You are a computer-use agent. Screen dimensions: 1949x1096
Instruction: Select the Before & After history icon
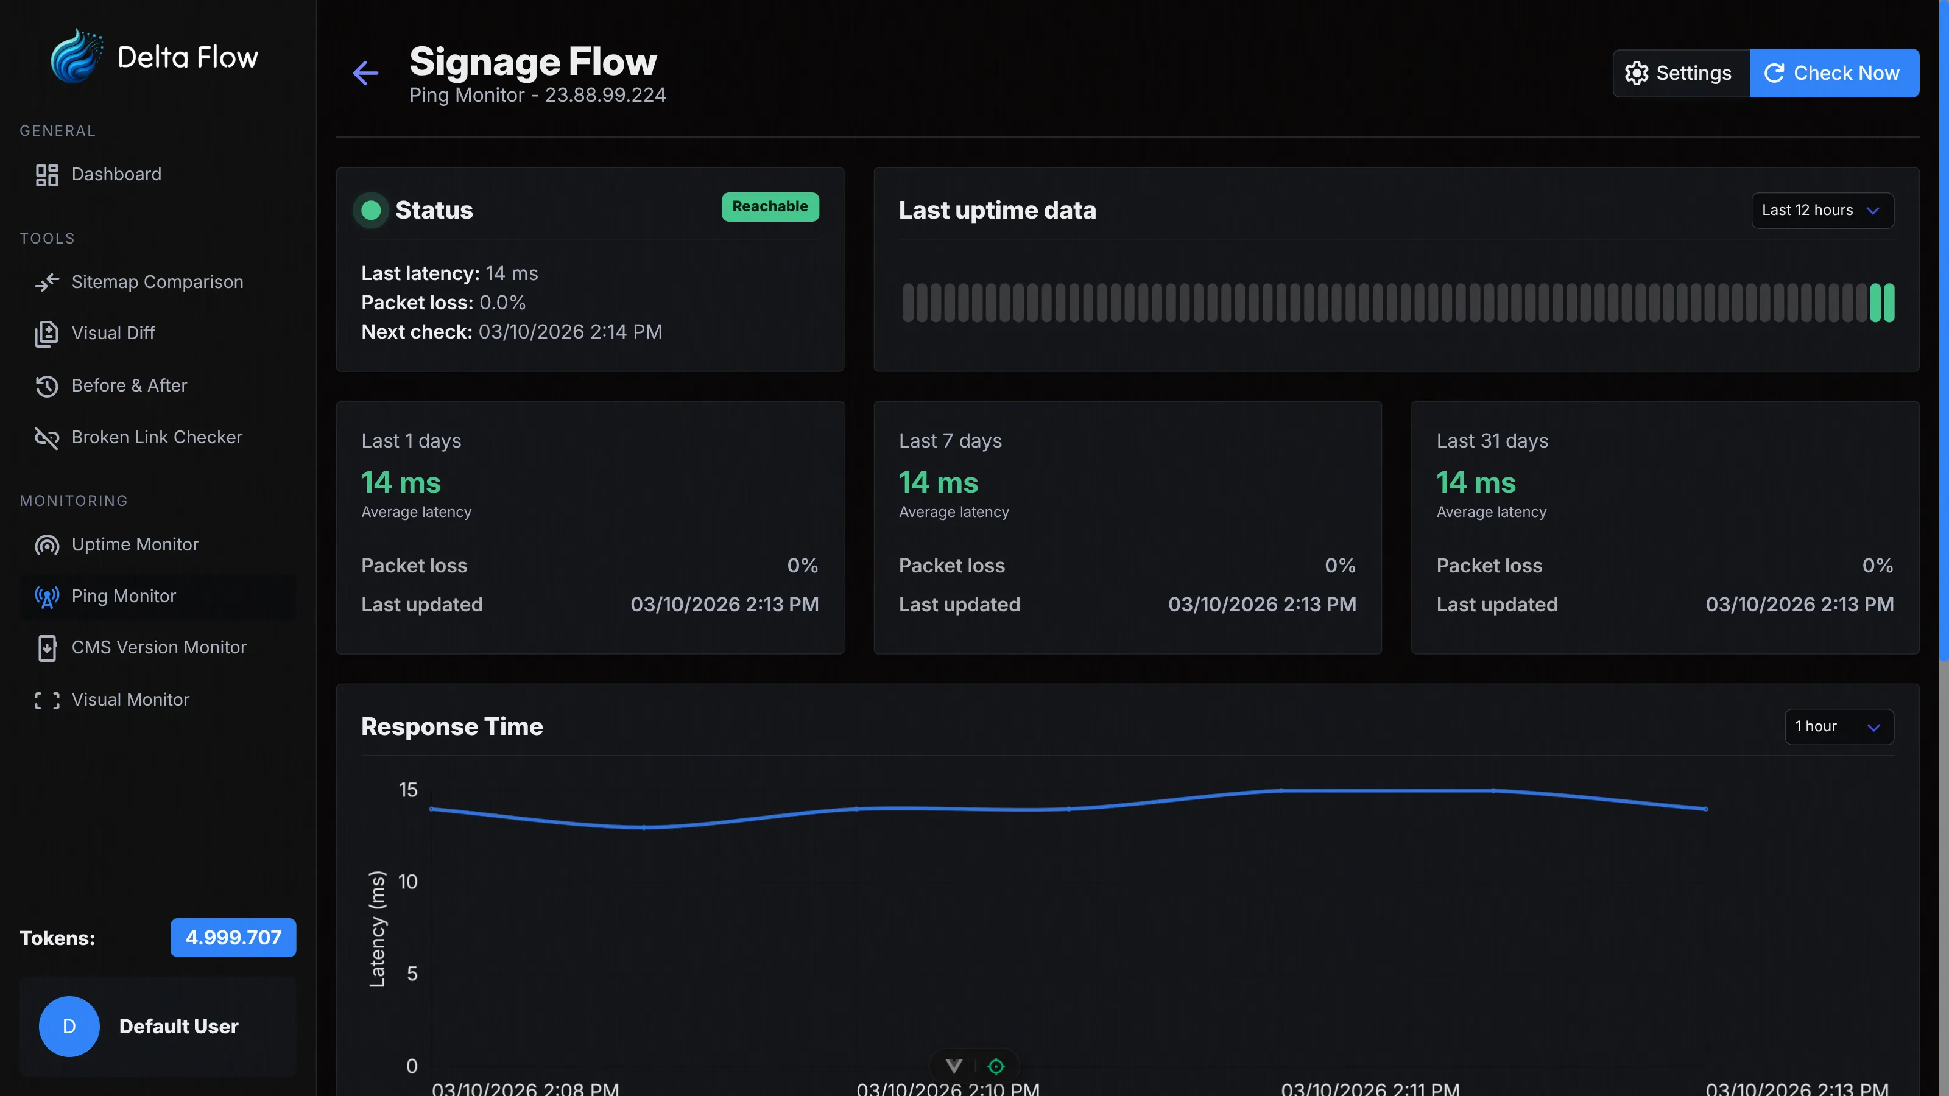pos(47,386)
